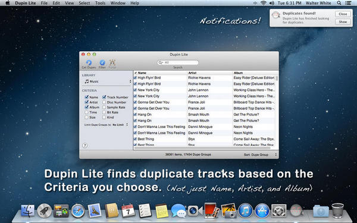Open the Downloads folder in the Dock

(321, 211)
